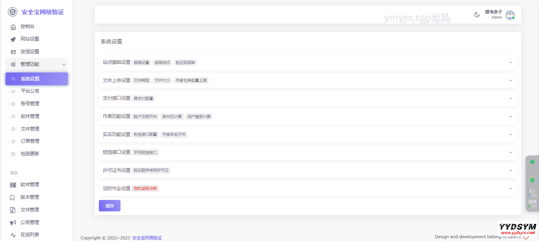Expand the 作者功能设置 section chevron
Image resolution: width=539 pixels, height=241 pixels.
tap(511, 117)
